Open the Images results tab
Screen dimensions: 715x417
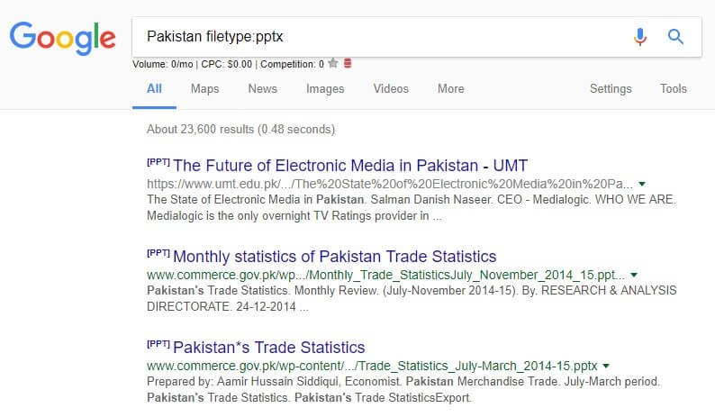(325, 89)
